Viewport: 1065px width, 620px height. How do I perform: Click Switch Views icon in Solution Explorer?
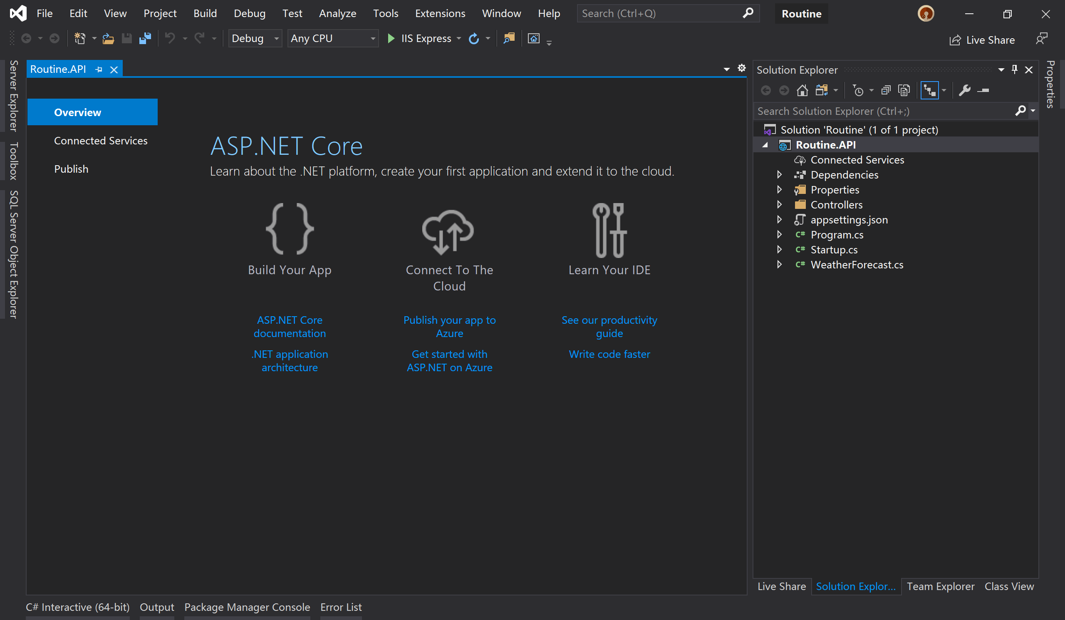click(822, 90)
